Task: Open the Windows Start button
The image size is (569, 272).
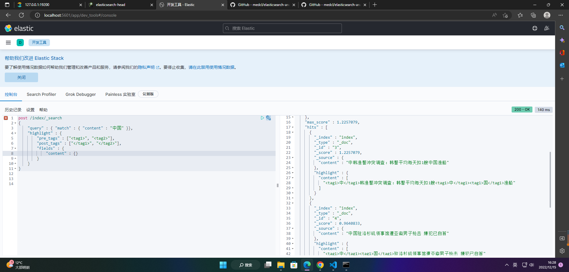Action: [x=223, y=265]
